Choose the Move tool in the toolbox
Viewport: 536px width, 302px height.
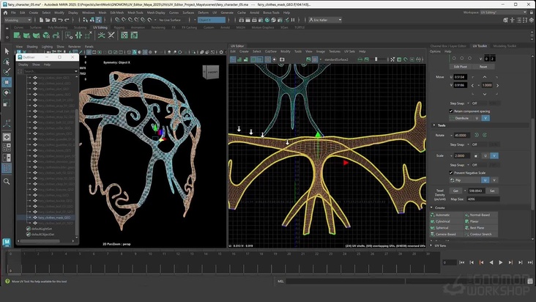pos(7,82)
